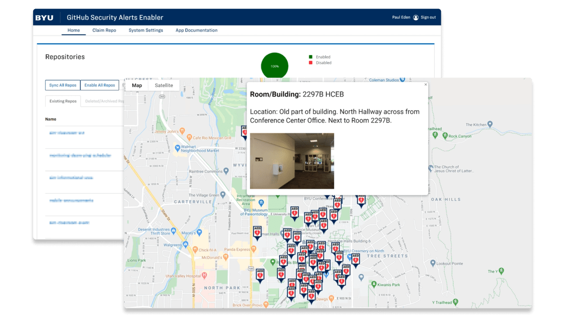Screen dimensions: 565x317
Task: Close the Room/Building info popup
Action: [x=425, y=85]
